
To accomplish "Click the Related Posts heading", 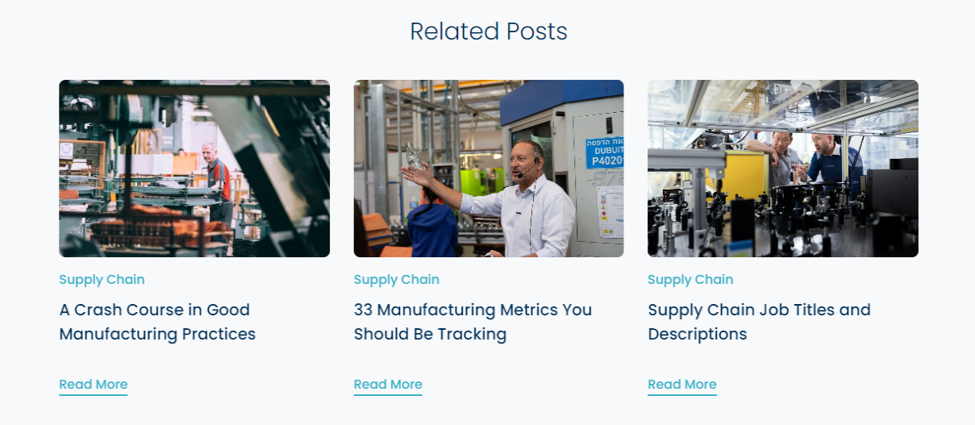I will pyautogui.click(x=488, y=31).
